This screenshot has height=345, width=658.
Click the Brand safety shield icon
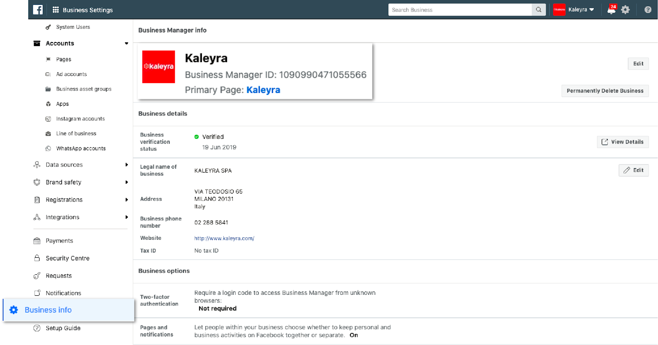(x=37, y=182)
